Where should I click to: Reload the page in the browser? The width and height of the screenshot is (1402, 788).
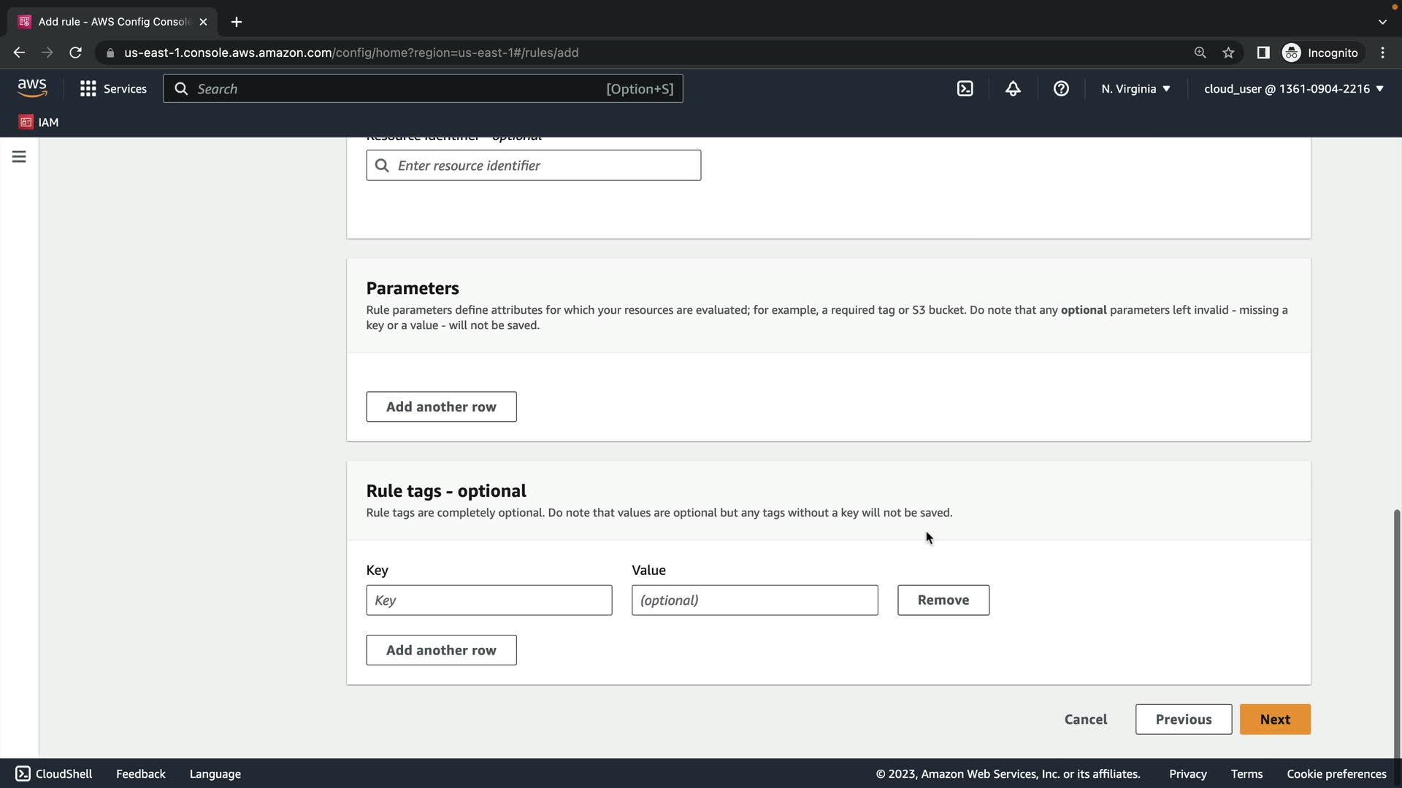[x=75, y=53]
